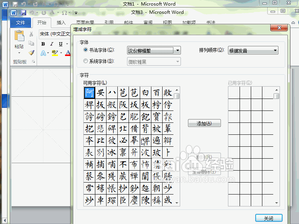Click scroll up arrow of available characters
The height and width of the screenshot is (224, 299).
click(x=177, y=90)
